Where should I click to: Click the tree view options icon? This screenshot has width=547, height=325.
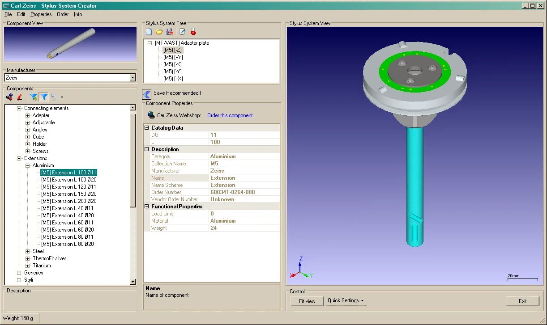tap(54, 97)
